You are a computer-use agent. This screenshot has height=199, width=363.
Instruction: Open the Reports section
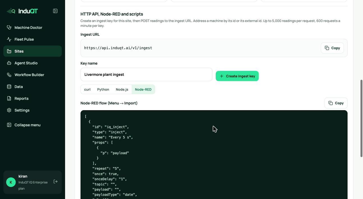(x=33, y=98)
